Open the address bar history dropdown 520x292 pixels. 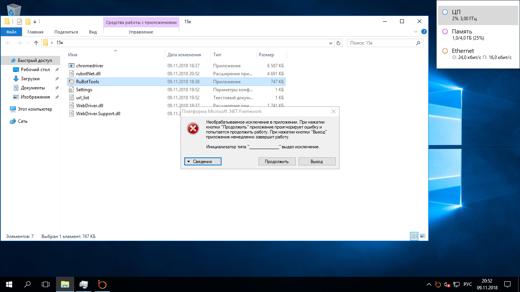pyautogui.click(x=330, y=43)
